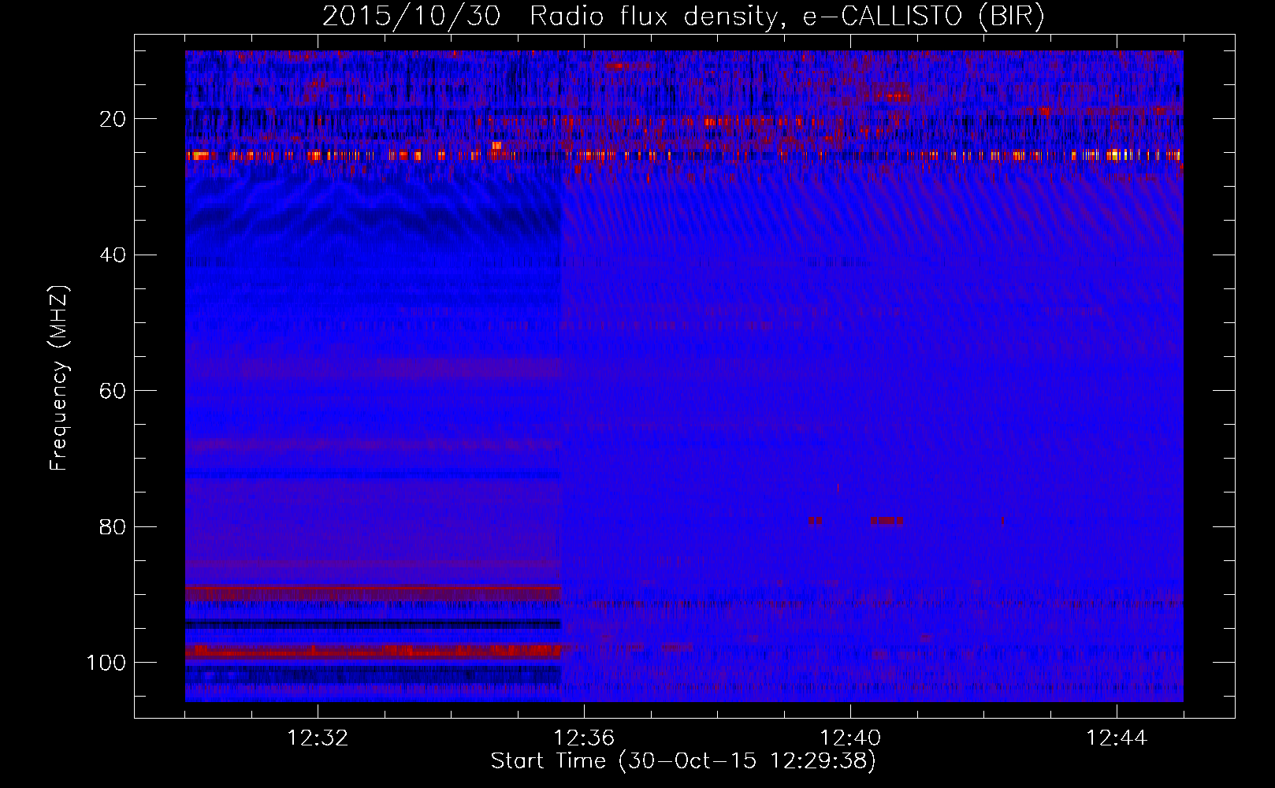
Task: Click the 80 frequency tick label
Action: tap(113, 526)
